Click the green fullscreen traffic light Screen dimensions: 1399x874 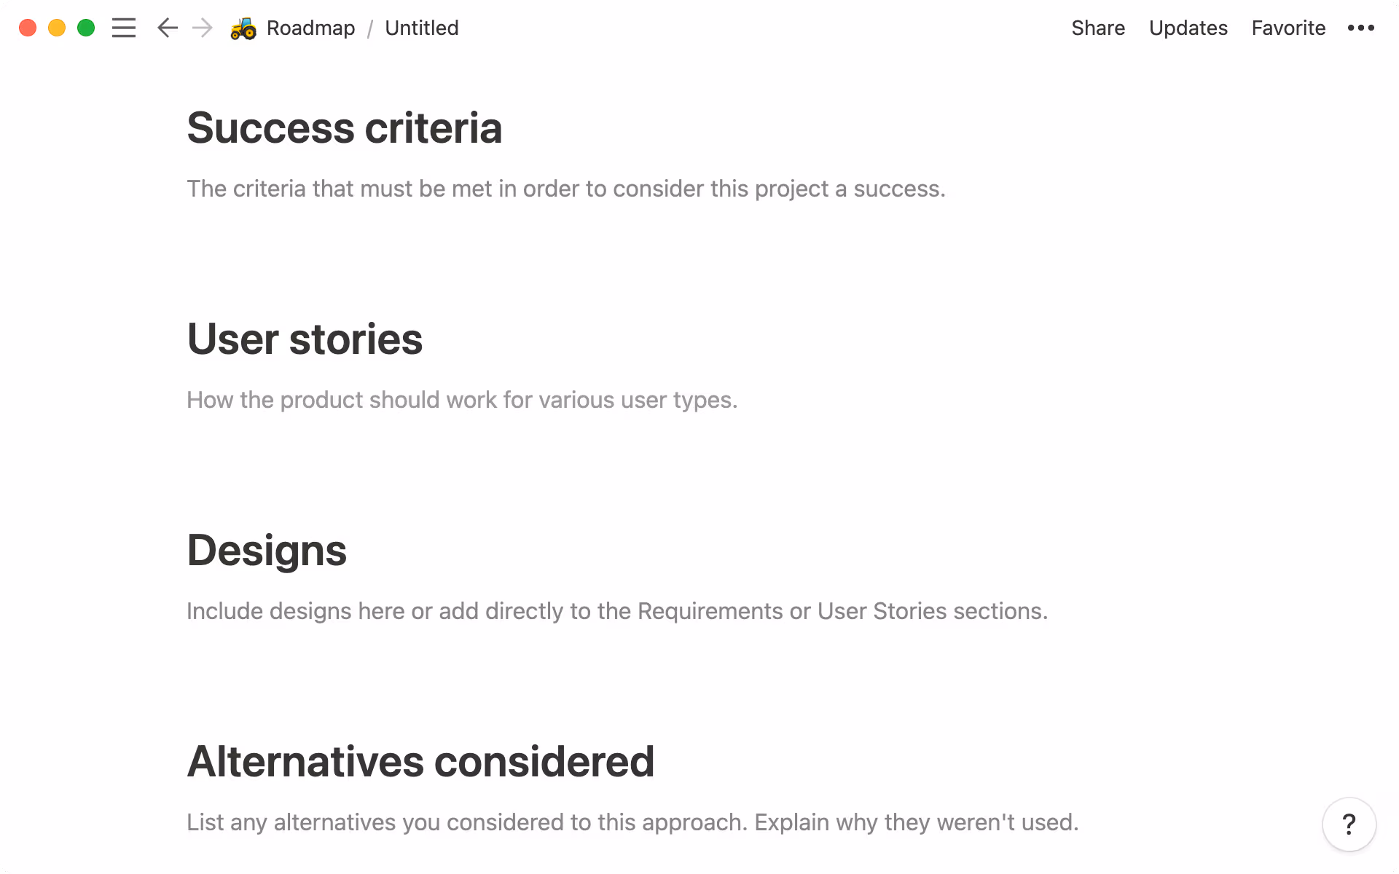point(86,28)
